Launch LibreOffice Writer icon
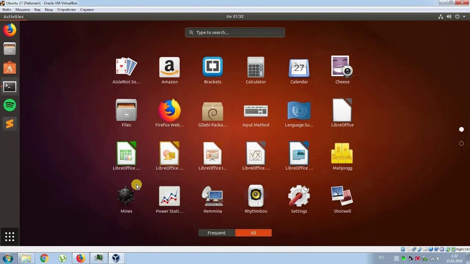470x264 pixels. point(299,153)
